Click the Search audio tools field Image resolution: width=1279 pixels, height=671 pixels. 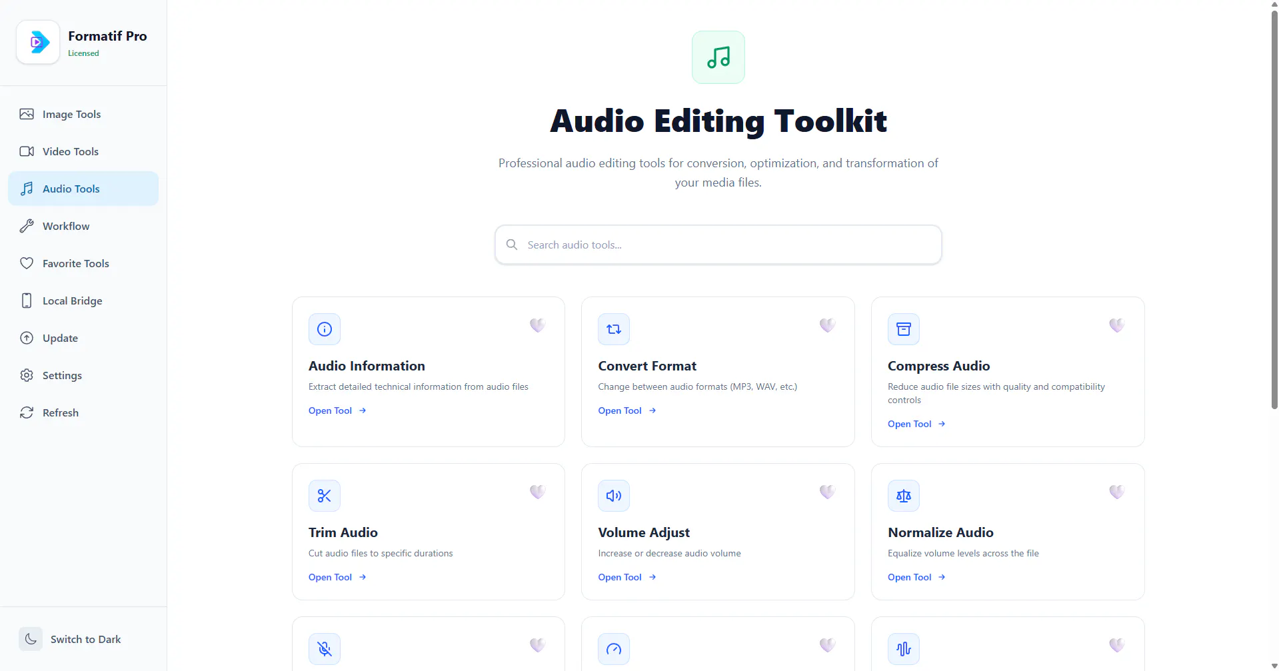718,245
